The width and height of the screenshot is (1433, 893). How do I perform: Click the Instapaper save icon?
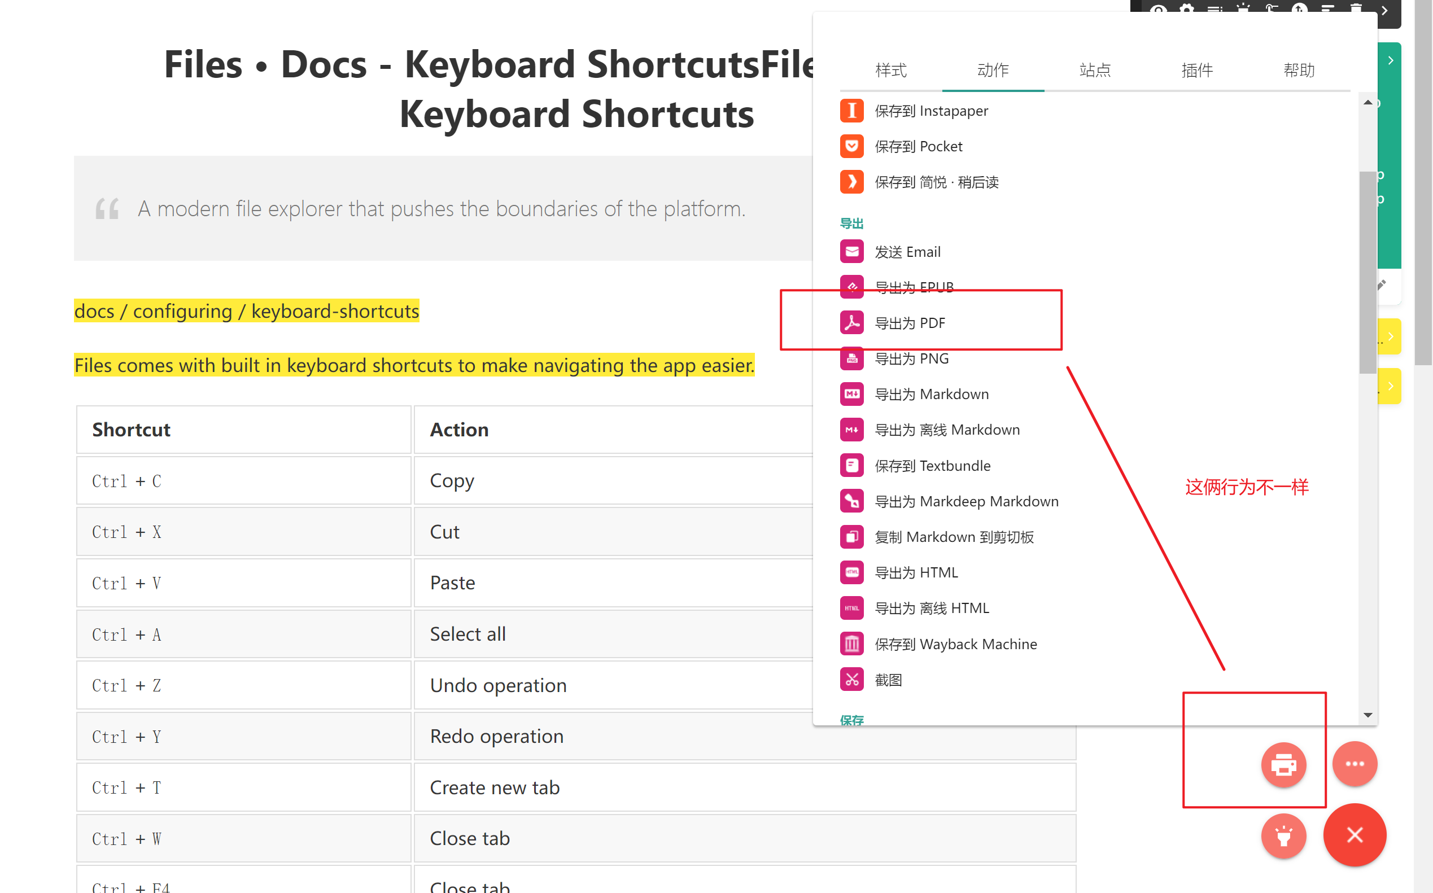851,111
